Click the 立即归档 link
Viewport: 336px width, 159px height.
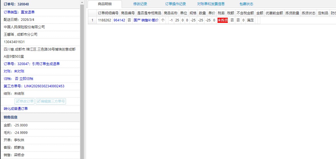pyautogui.click(x=26, y=79)
